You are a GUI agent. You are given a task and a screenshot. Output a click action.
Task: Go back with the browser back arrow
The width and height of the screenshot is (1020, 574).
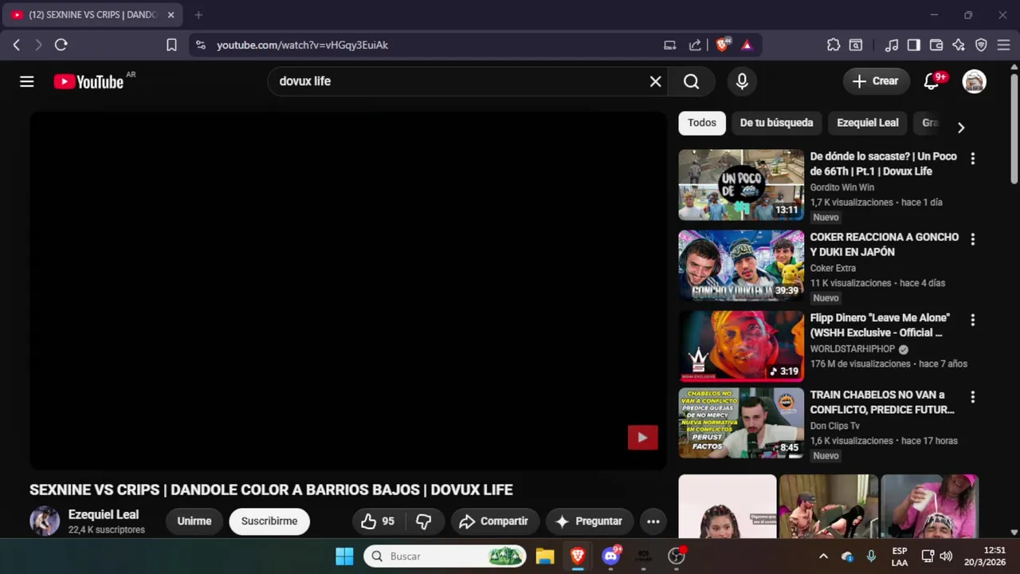(x=16, y=45)
